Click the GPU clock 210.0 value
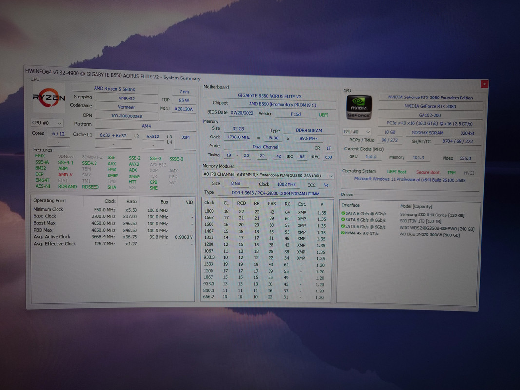Image resolution: width=520 pixels, height=390 pixels. pos(371,157)
